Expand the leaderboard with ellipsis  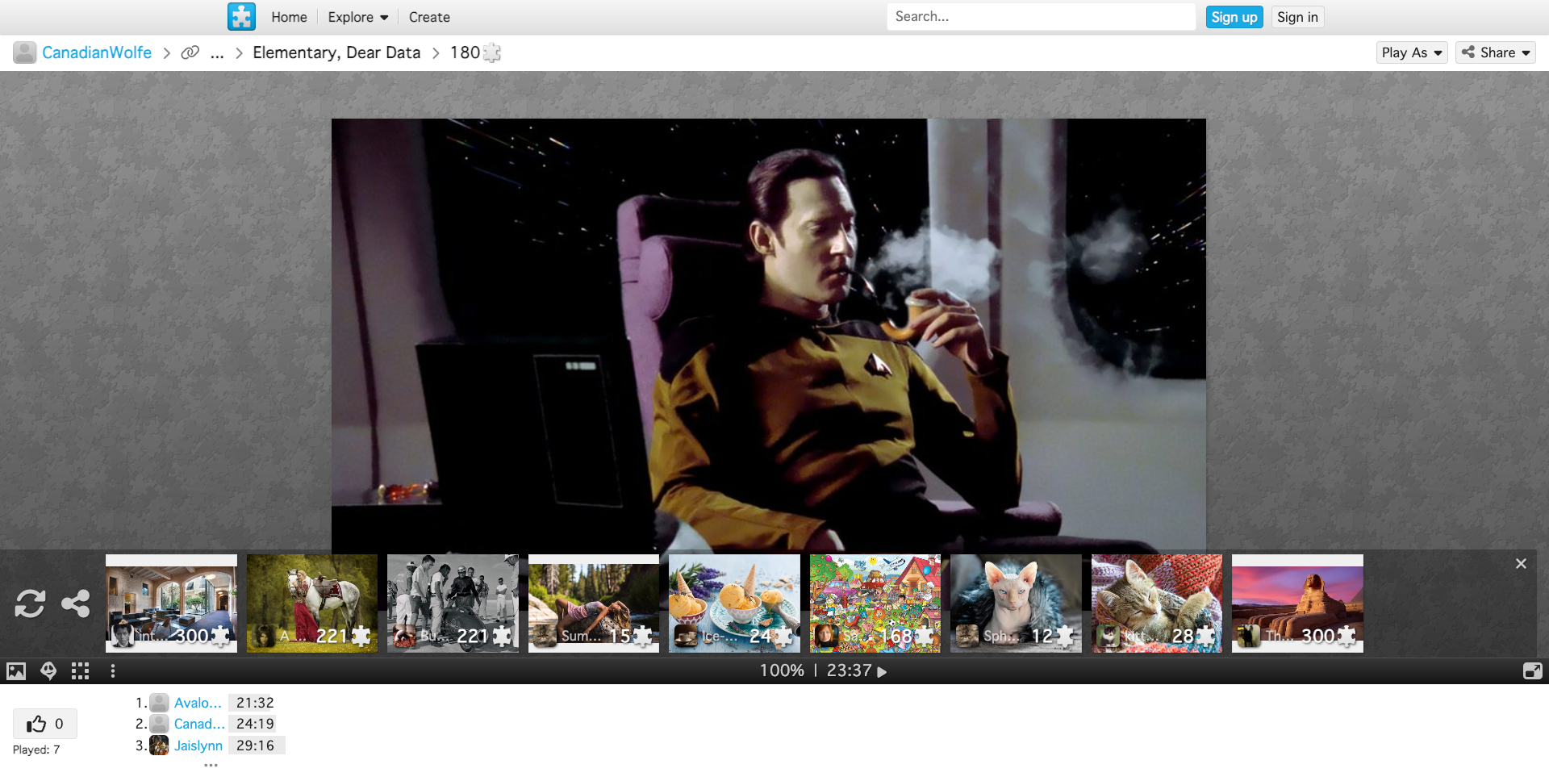pyautogui.click(x=211, y=765)
